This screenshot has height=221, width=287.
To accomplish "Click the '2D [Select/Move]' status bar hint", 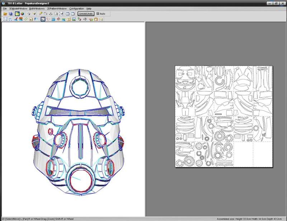I will [x=37, y=219].
